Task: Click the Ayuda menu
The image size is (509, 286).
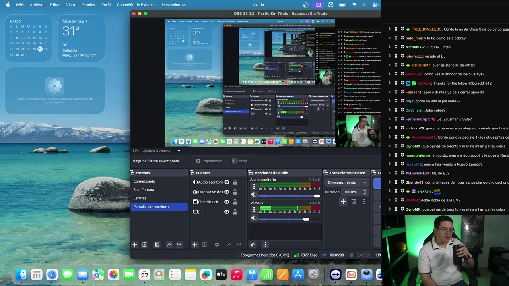Action: 258,5
